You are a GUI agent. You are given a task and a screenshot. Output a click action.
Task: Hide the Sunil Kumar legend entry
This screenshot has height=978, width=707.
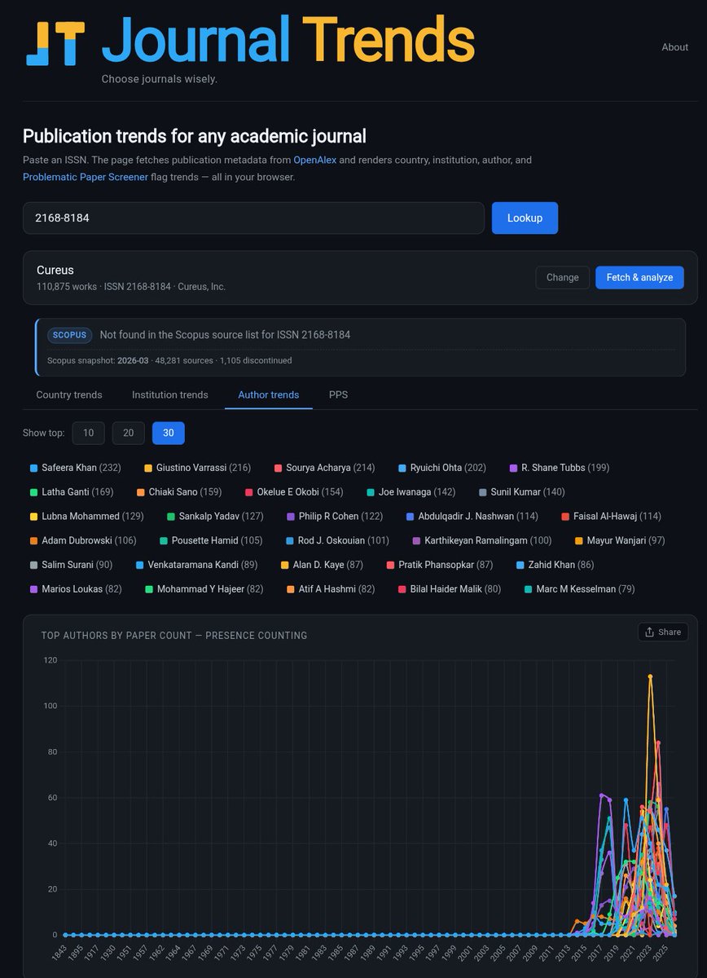[x=521, y=492]
